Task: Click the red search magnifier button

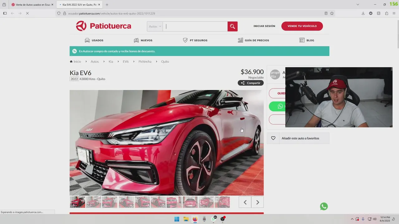Action: pyautogui.click(x=233, y=26)
